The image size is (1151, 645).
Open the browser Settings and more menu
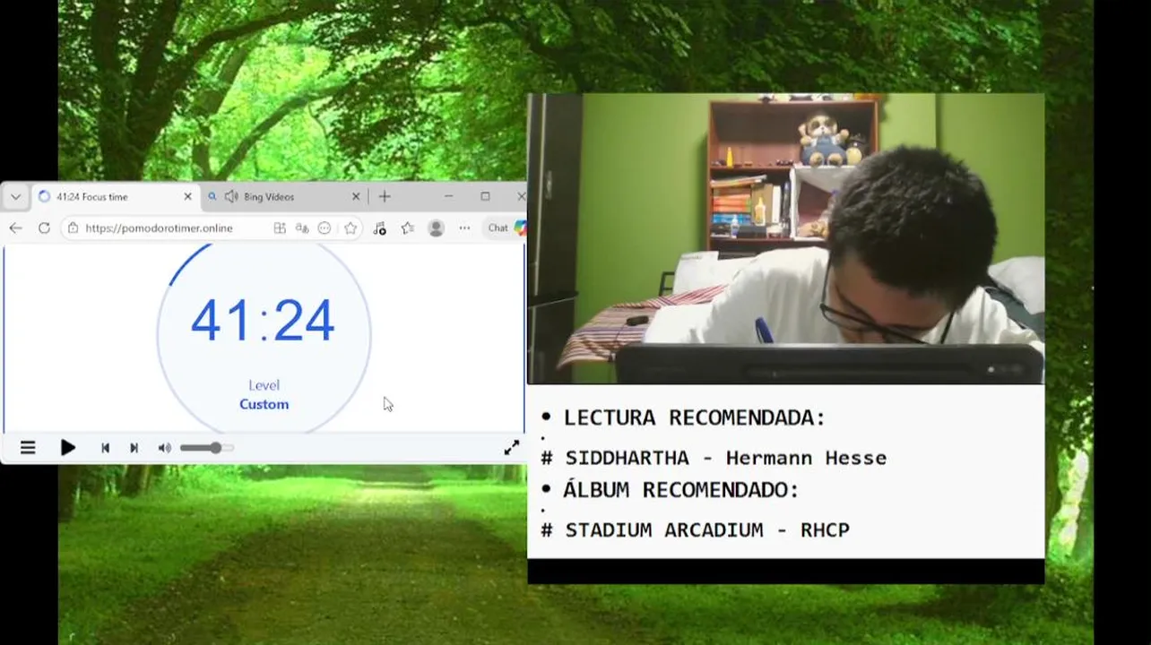point(464,228)
